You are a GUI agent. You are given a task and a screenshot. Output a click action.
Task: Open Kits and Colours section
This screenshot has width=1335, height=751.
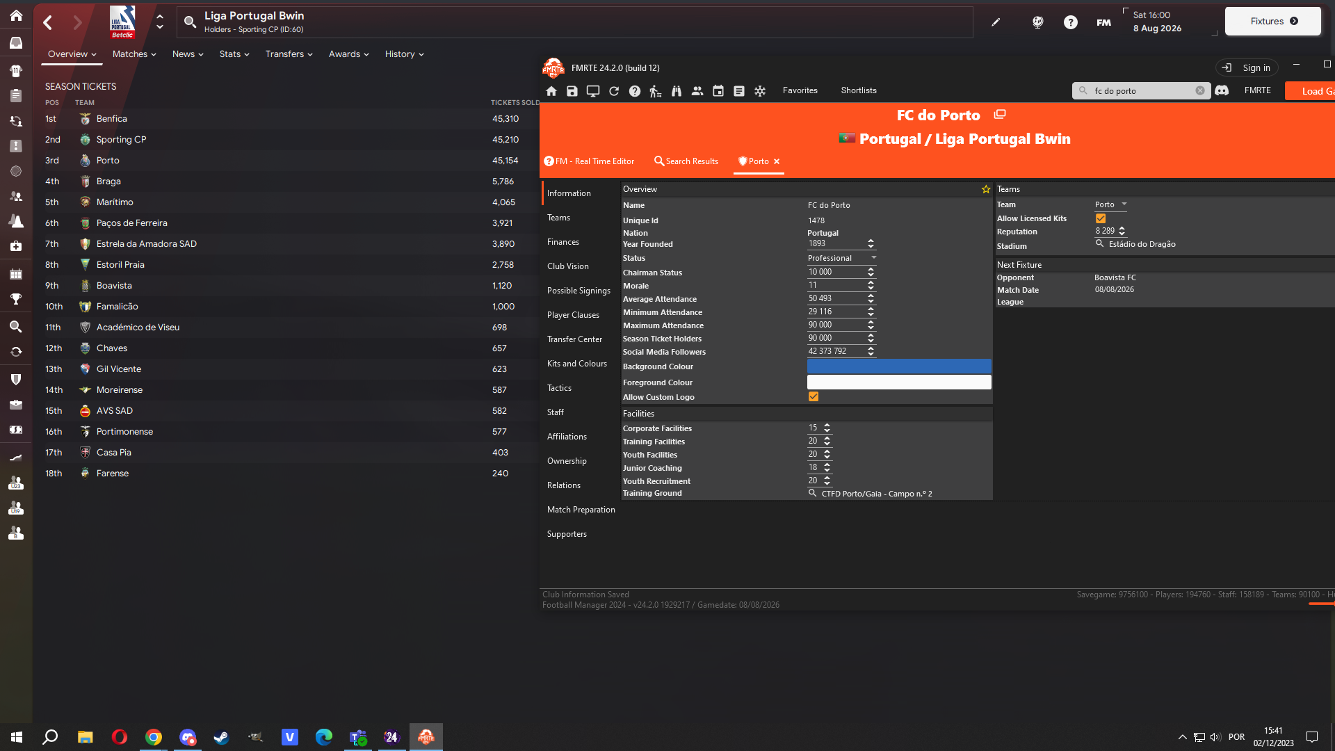pyautogui.click(x=577, y=364)
